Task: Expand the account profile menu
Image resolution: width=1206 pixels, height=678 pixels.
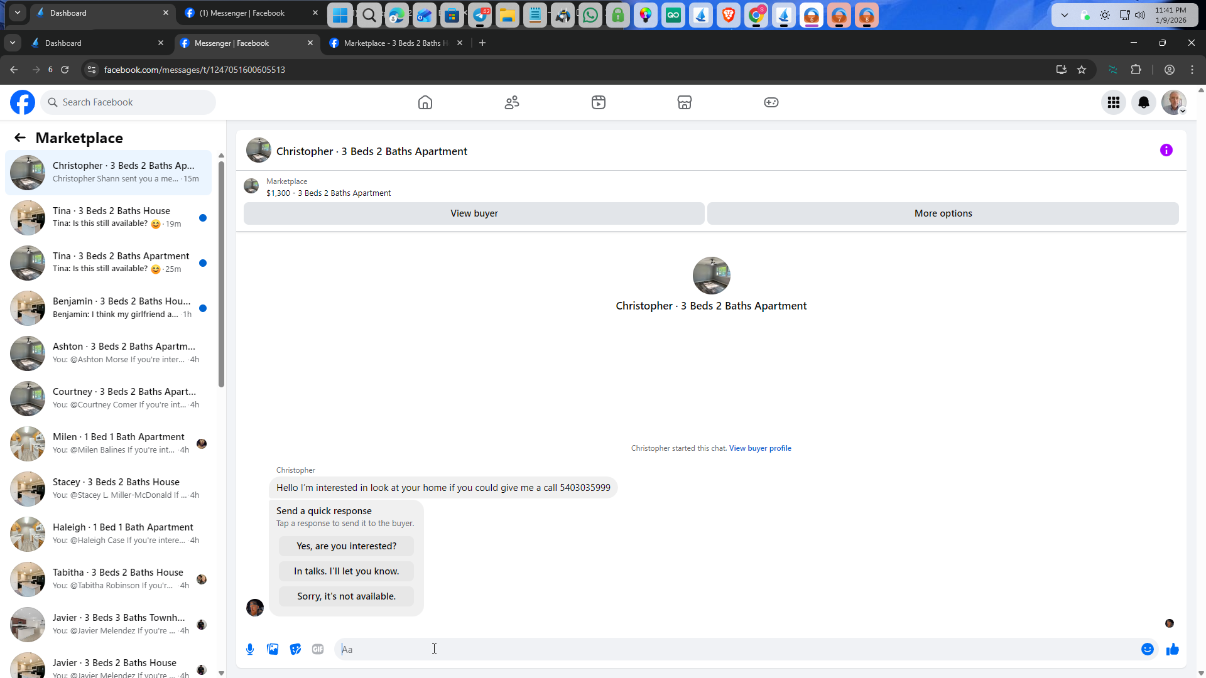Action: 1173,102
